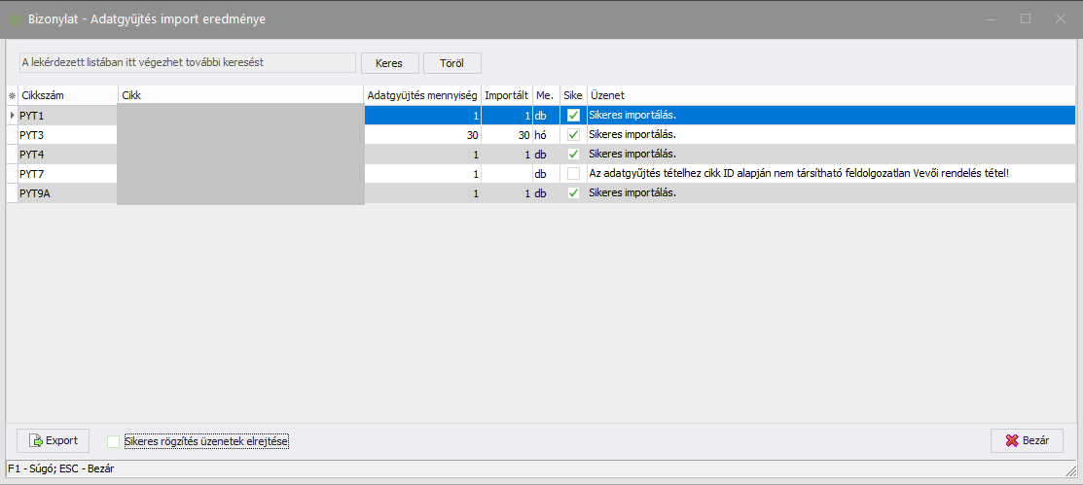This screenshot has height=485, width=1083.
Task: Toggle the unchecked Sike checkbox for PYT7
Action: pos(573,174)
